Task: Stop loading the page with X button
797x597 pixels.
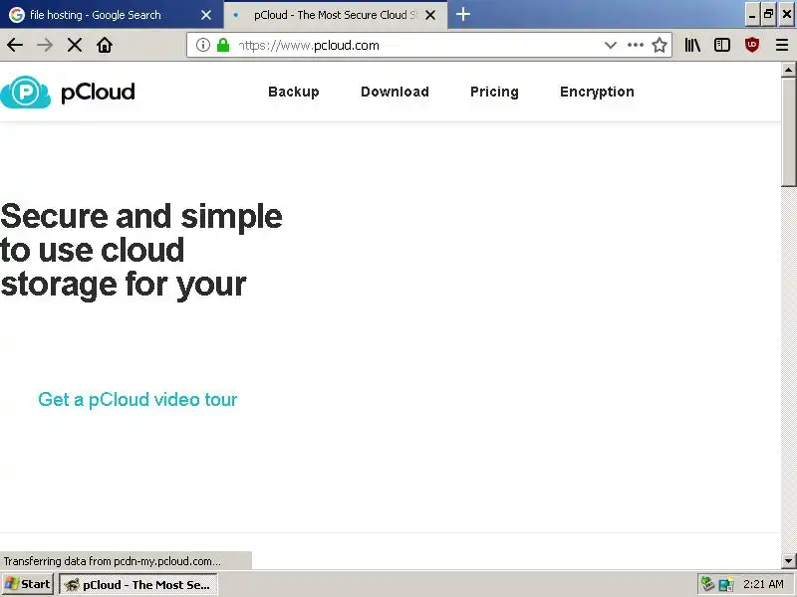Action: tap(75, 45)
